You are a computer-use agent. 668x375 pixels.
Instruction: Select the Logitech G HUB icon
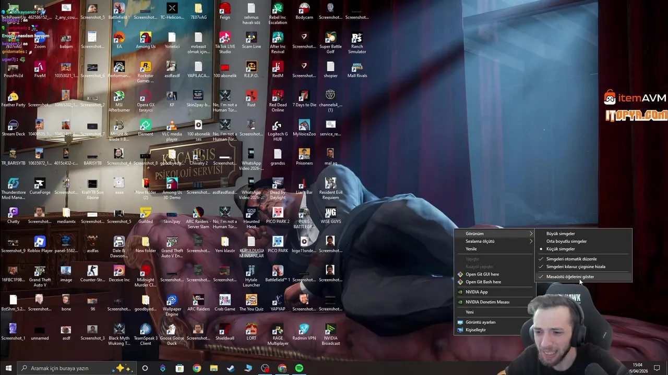point(278,130)
